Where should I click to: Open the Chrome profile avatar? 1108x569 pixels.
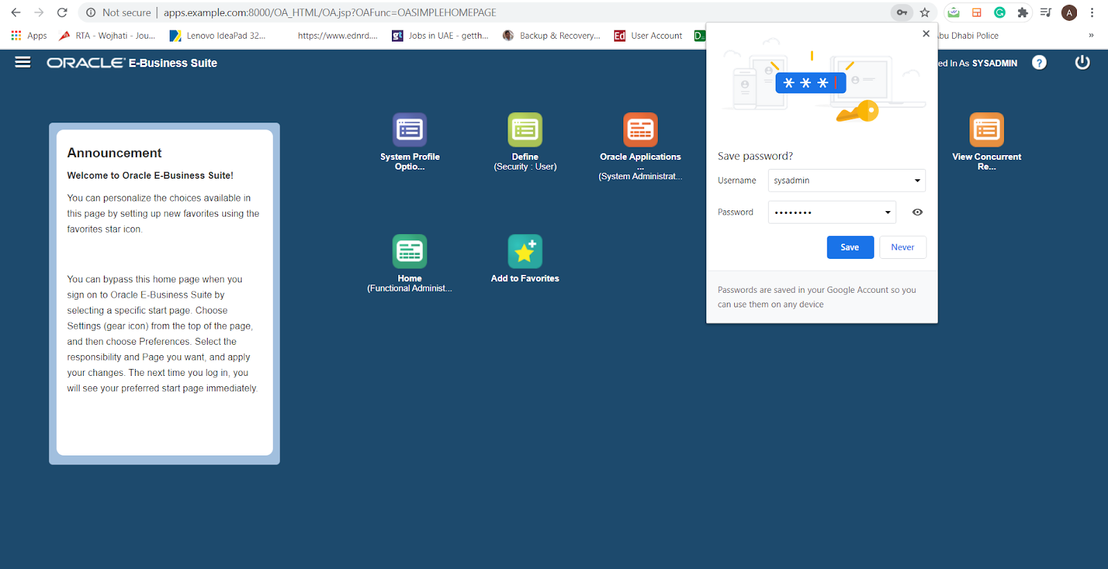(1069, 12)
